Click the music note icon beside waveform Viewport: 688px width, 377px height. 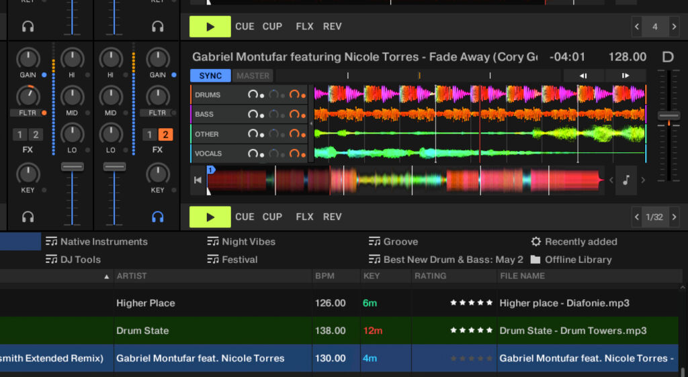pos(626,180)
